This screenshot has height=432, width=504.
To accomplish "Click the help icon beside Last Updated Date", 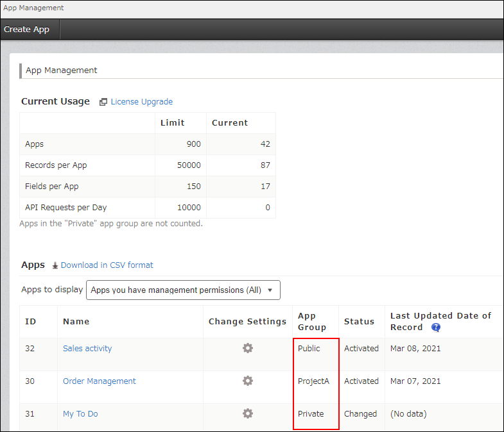I will [x=436, y=328].
